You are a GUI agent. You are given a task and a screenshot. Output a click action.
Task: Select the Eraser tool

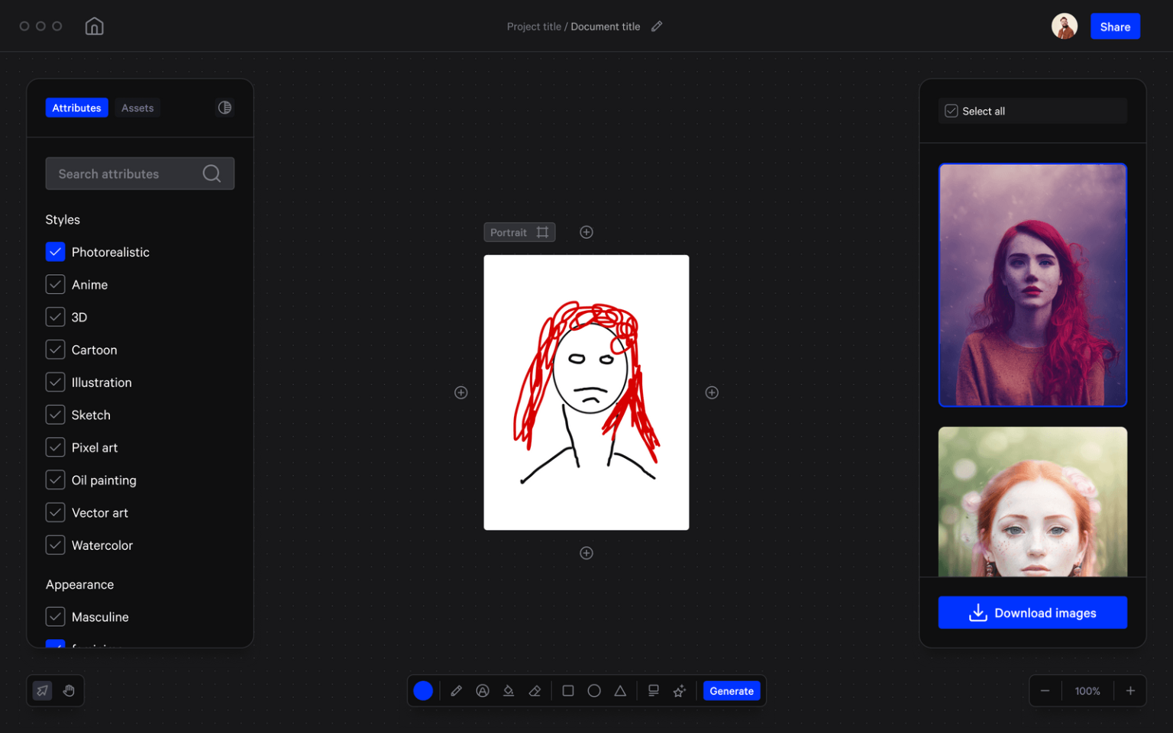pos(535,690)
